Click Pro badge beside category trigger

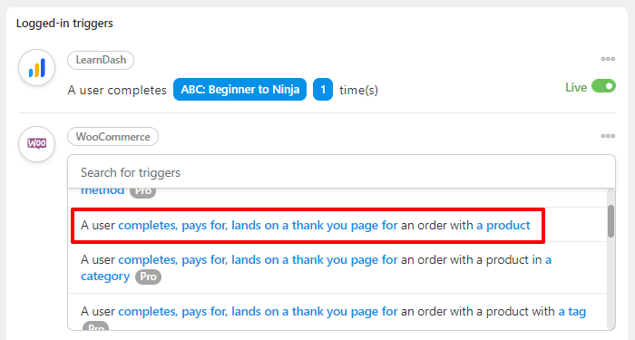click(148, 277)
